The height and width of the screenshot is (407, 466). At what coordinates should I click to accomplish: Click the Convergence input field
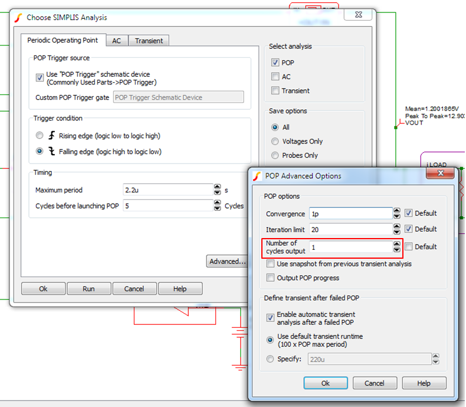point(351,214)
